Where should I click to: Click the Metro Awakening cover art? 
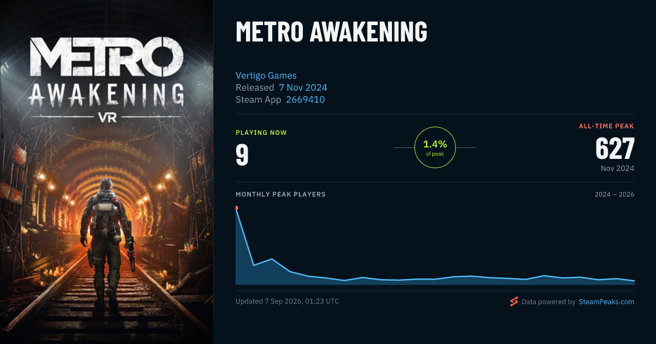tap(107, 172)
